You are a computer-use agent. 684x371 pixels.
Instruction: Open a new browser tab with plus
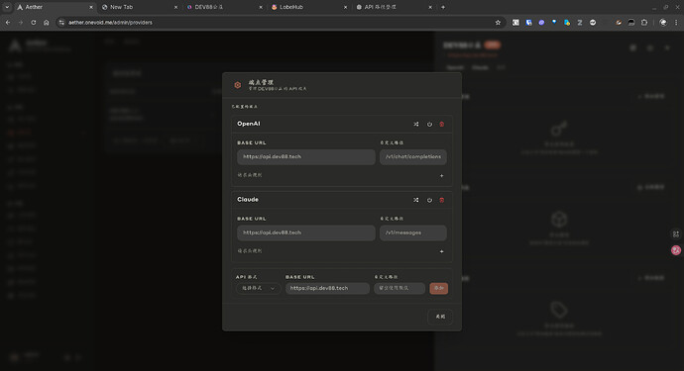[443, 7]
